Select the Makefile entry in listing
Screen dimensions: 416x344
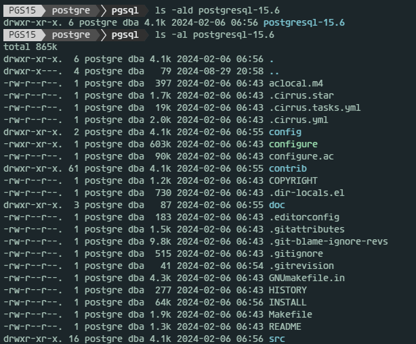tap(290, 314)
